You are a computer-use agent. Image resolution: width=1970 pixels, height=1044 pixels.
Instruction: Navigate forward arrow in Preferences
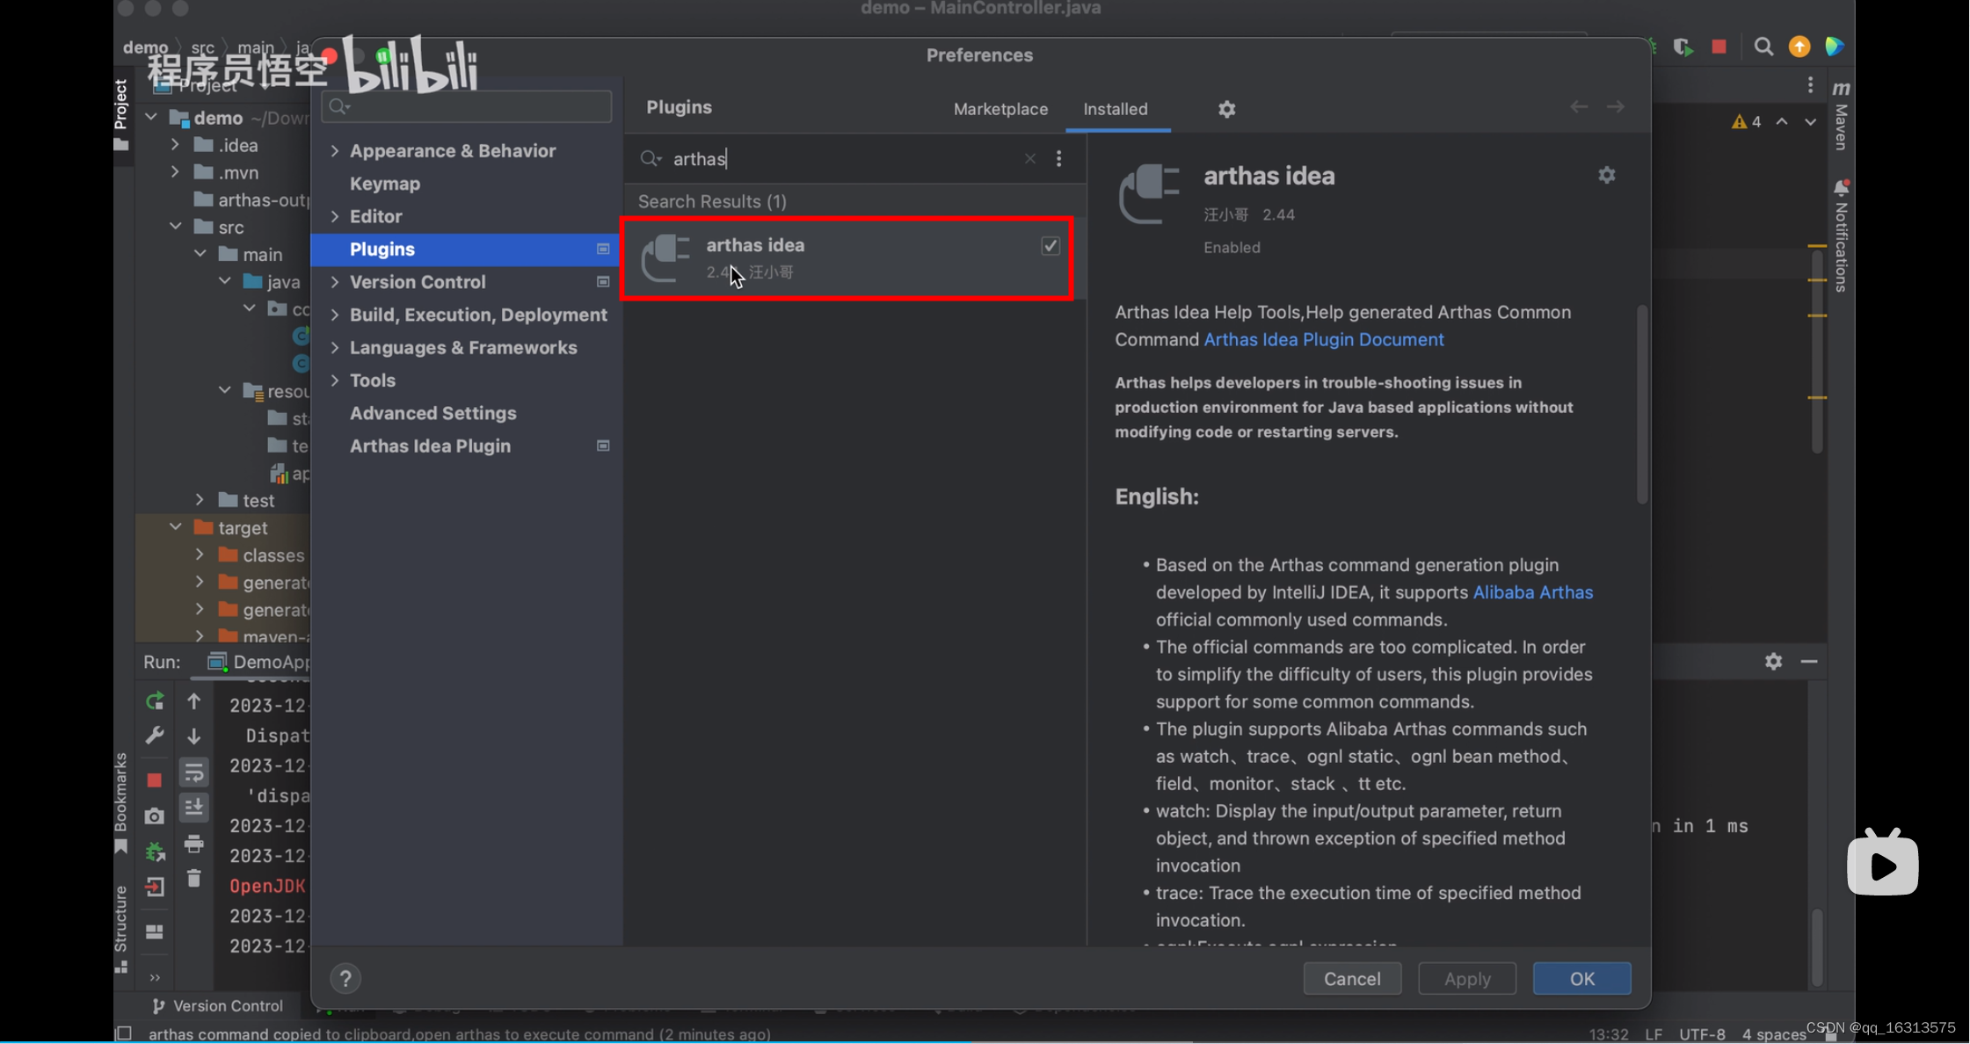pos(1616,106)
